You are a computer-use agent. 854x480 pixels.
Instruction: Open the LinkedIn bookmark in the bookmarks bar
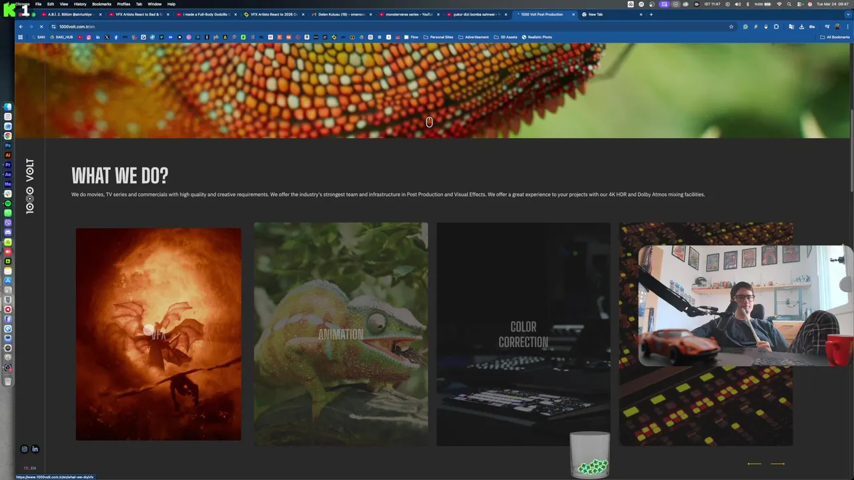point(97,37)
